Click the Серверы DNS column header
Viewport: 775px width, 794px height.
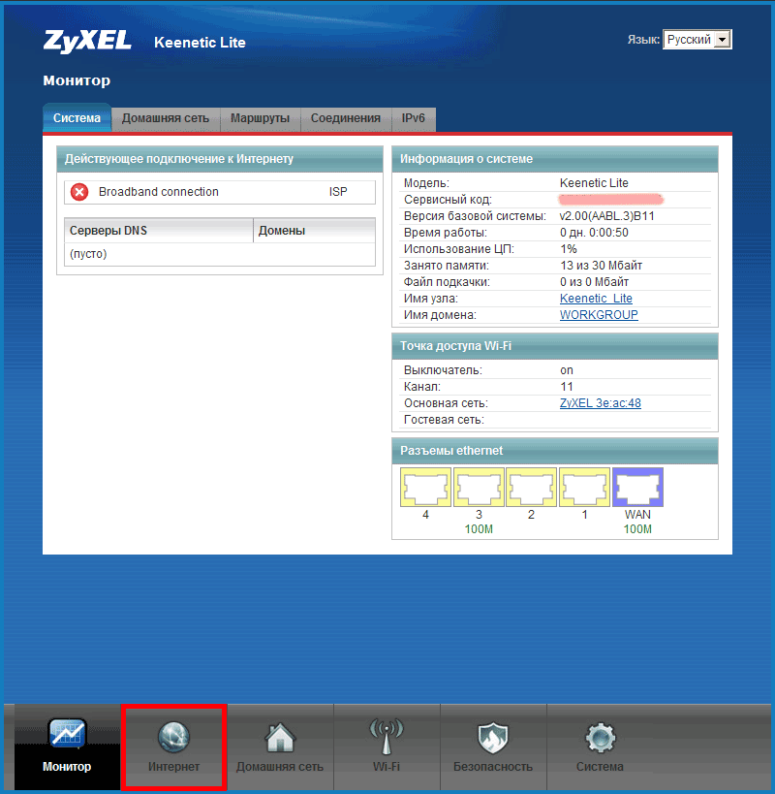point(159,231)
